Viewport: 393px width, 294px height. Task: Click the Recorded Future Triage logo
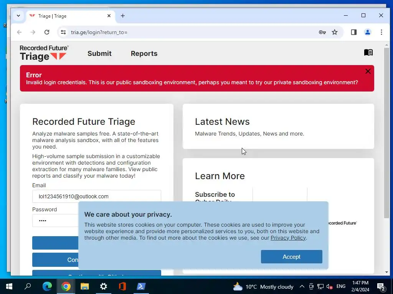pyautogui.click(x=45, y=53)
